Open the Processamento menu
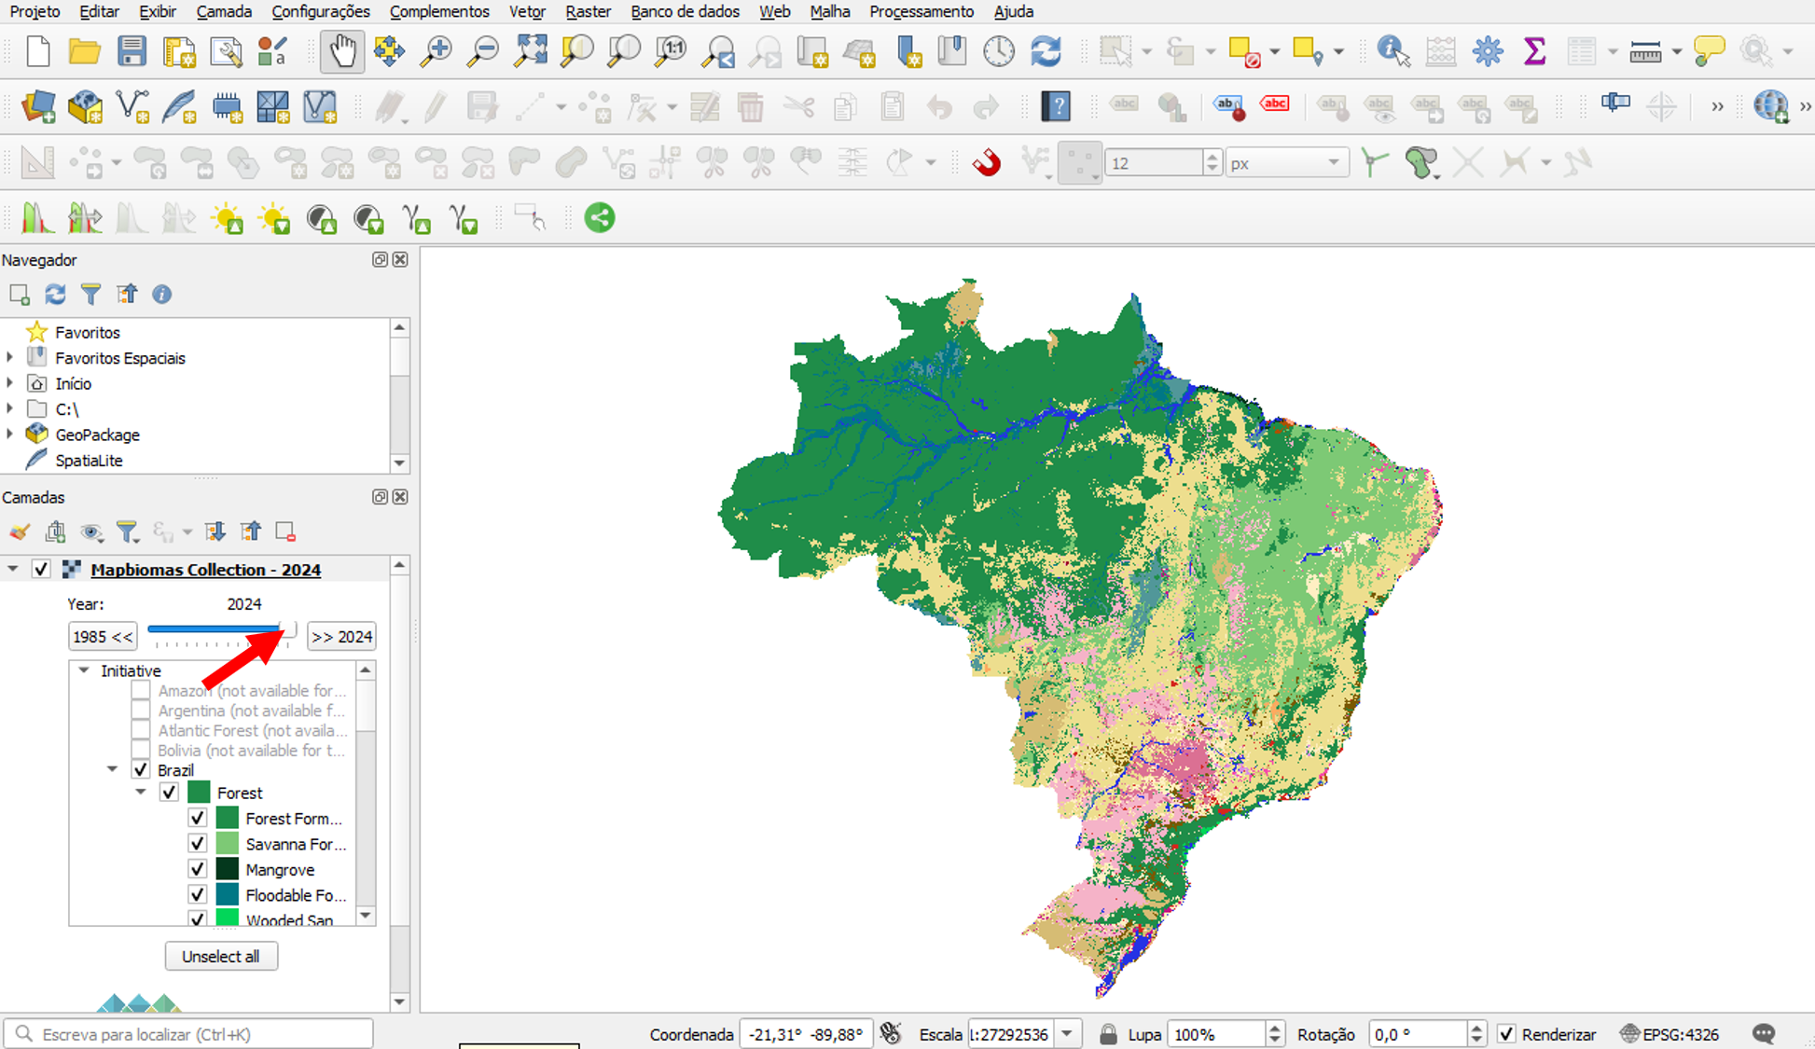This screenshot has height=1049, width=1815. 921,11
